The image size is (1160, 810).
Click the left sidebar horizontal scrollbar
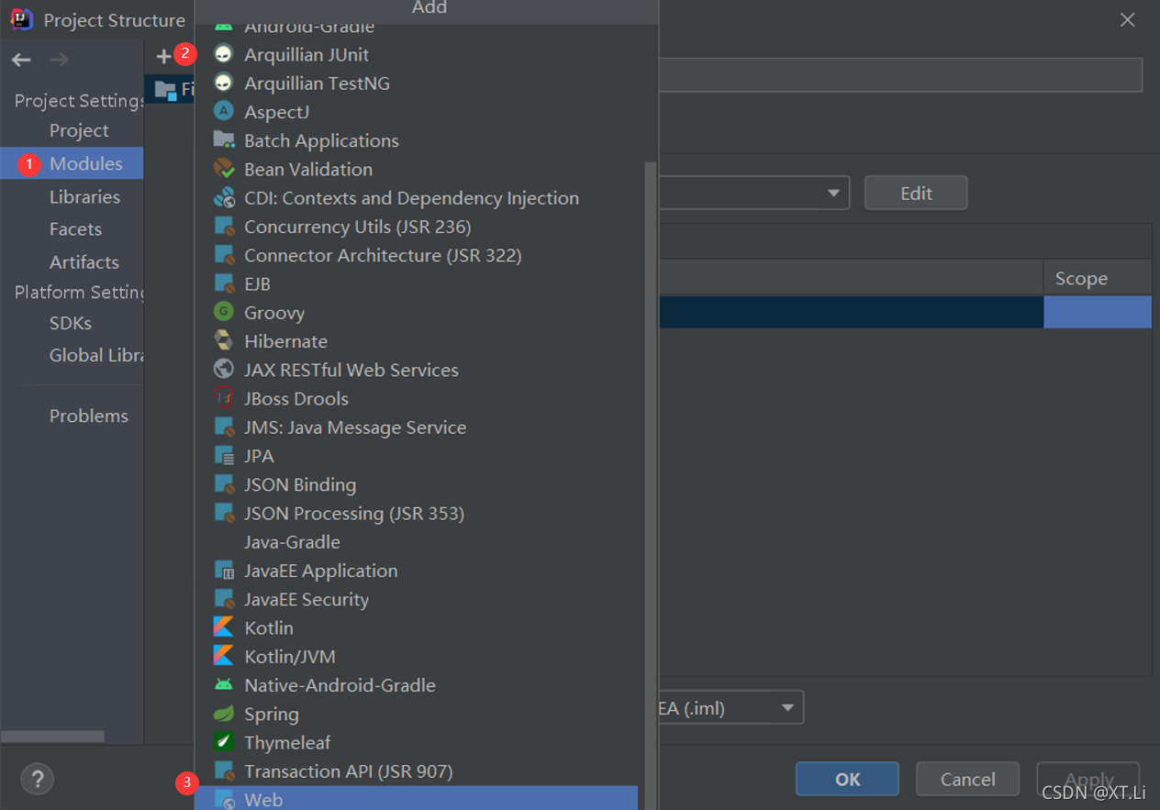[52, 736]
